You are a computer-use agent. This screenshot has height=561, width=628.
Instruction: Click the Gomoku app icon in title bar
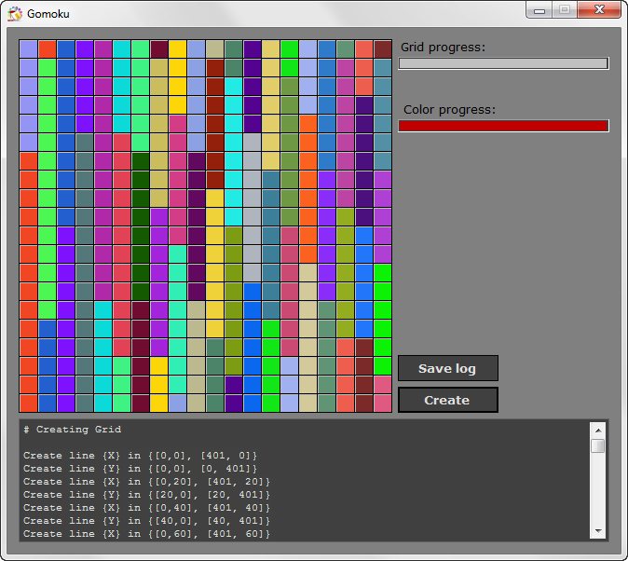coord(15,14)
